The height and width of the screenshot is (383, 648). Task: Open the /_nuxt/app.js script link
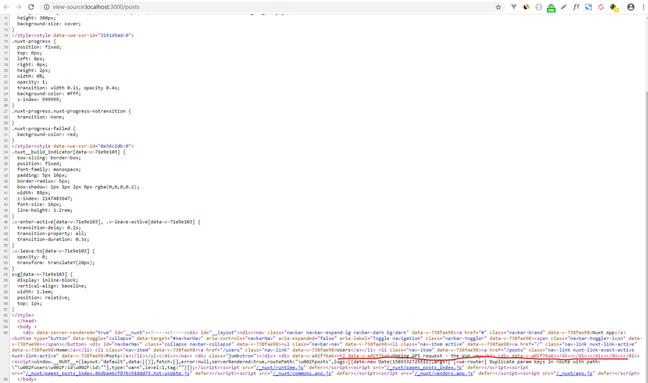[x=575, y=373]
